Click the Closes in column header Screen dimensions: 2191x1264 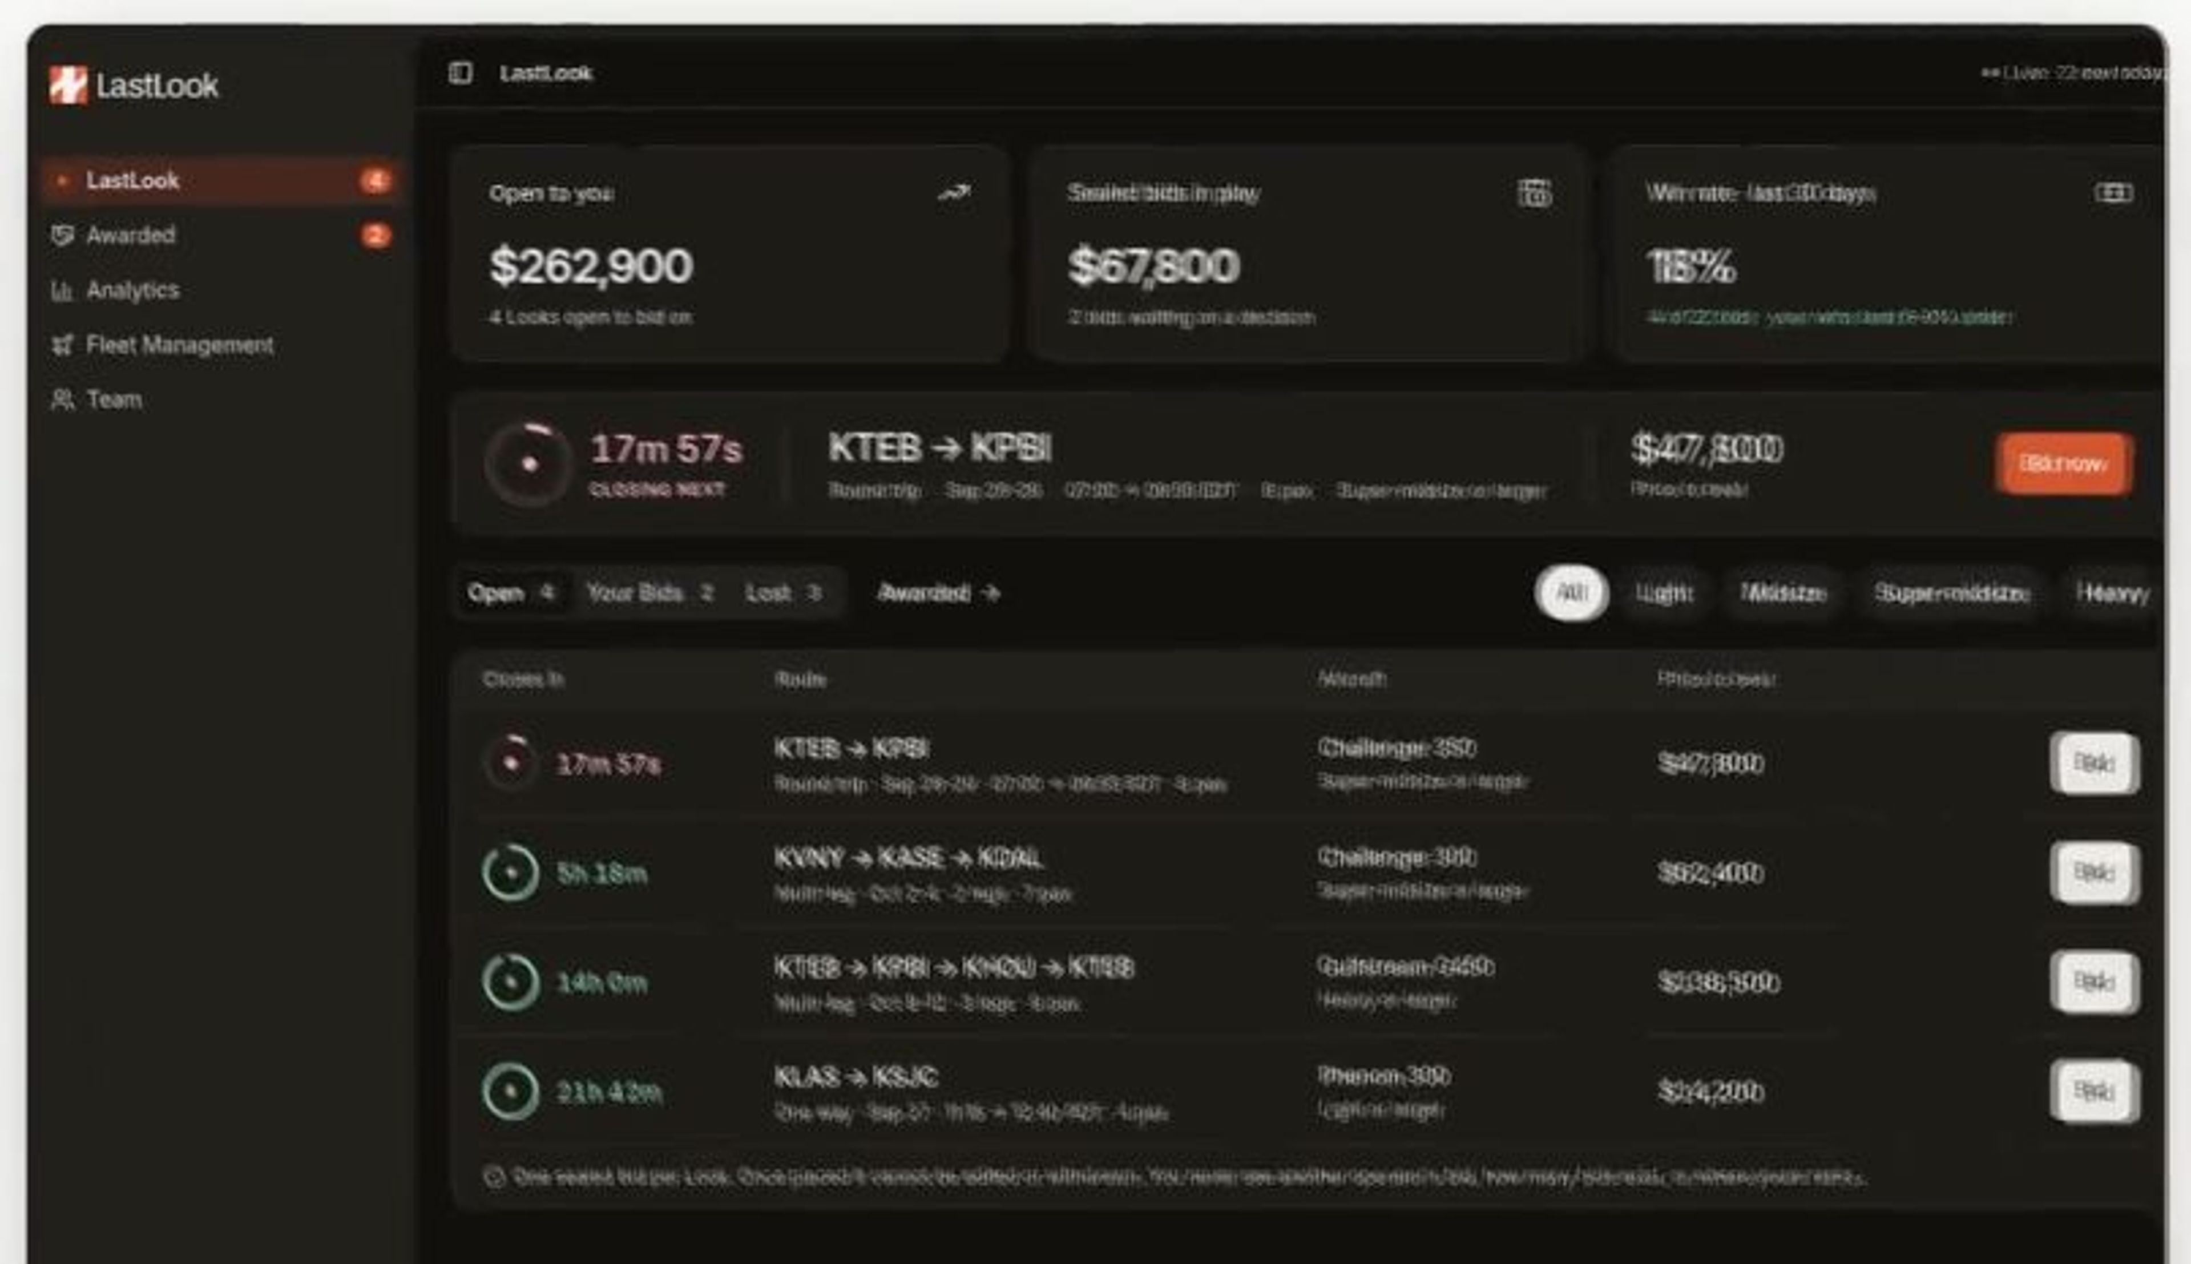click(x=523, y=679)
